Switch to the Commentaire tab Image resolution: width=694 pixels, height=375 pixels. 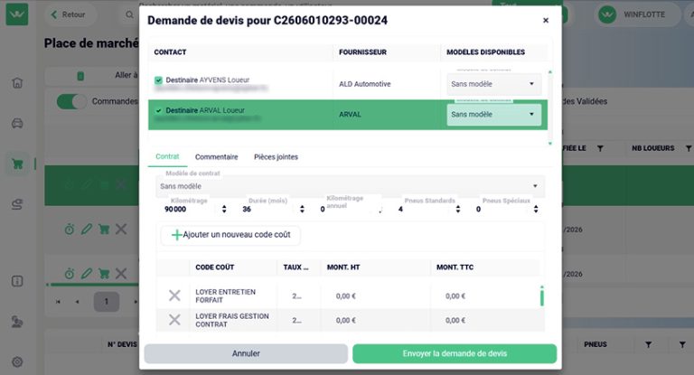(x=217, y=156)
